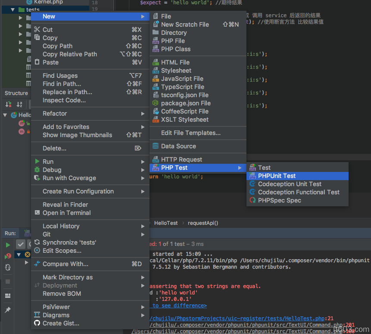Image resolution: width=371 pixels, height=334 pixels.
Task: Rerun failed tests in the Run panel
Action: (8, 256)
